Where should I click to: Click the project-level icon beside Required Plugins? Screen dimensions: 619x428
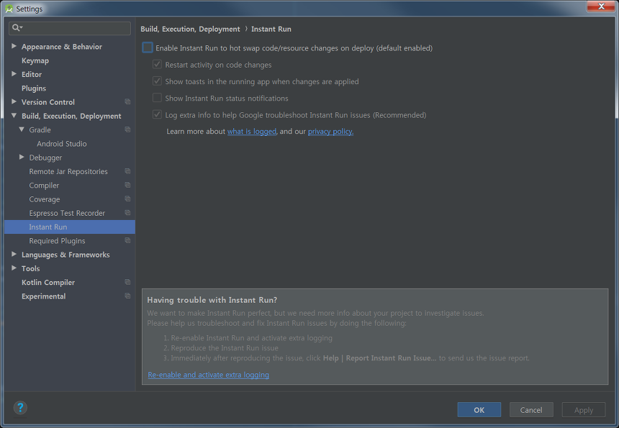point(127,241)
